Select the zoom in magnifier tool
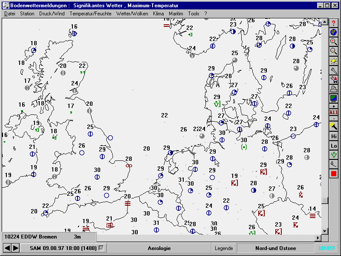This screenshot has height=256, width=341. (334, 42)
